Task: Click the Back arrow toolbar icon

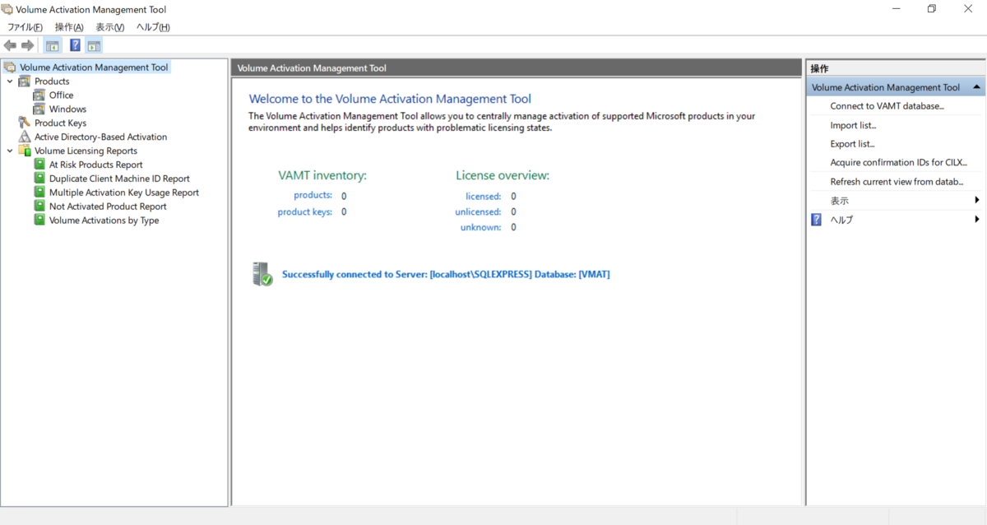Action: point(10,45)
